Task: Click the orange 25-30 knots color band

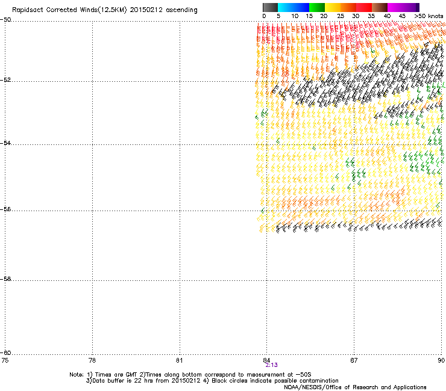Action: pos(348,7)
